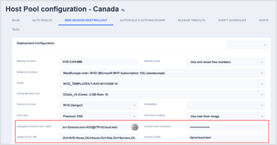Click the Naming Schema input field
The image size is (277, 145).
coord(99,62)
